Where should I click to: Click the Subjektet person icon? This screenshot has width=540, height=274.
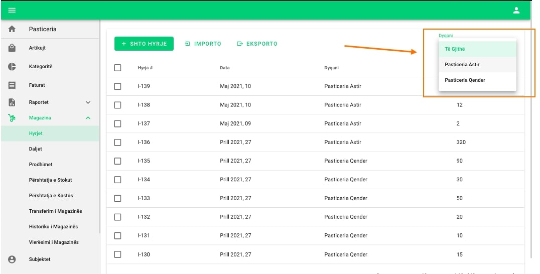12,259
